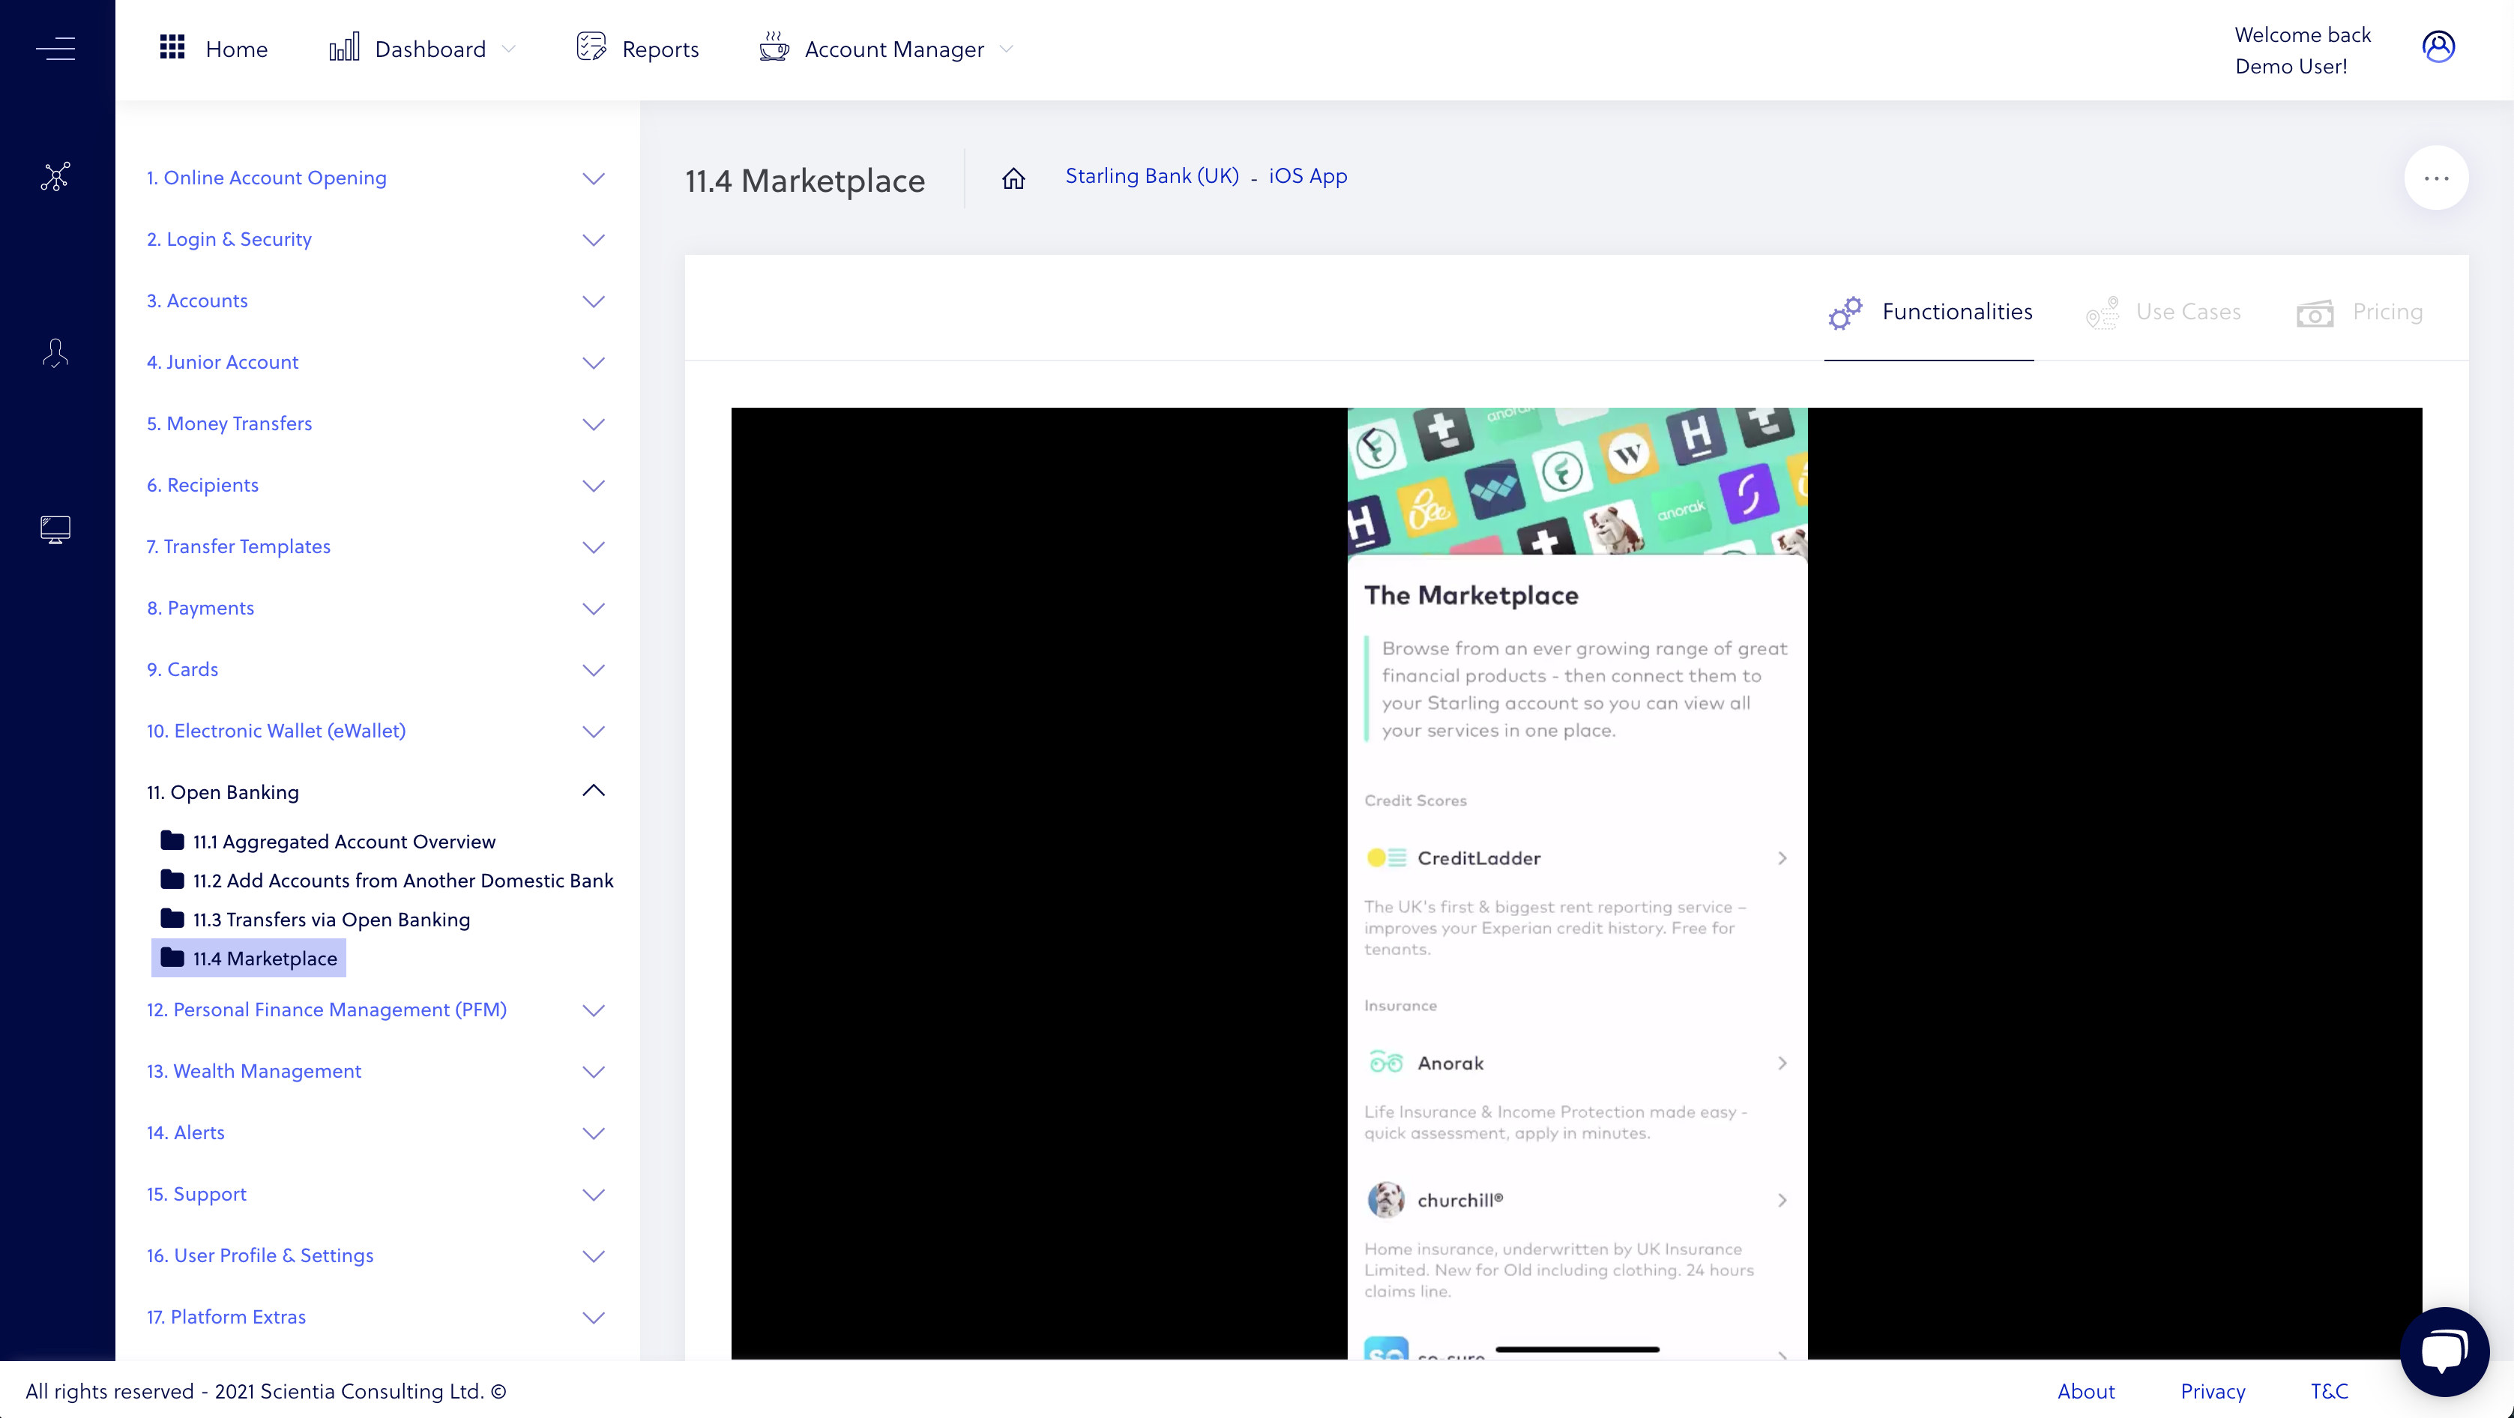The width and height of the screenshot is (2514, 1418).
Task: Click the Dashboard menu item
Action: pyautogui.click(x=421, y=49)
